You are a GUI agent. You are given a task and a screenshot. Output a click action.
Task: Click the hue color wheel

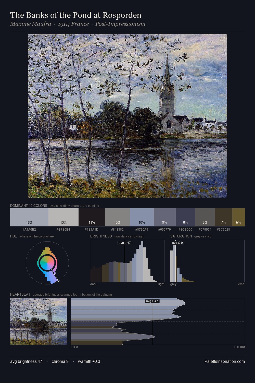47,263
